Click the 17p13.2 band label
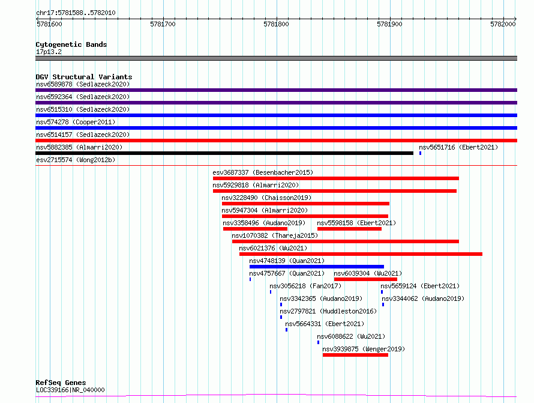 coord(49,52)
